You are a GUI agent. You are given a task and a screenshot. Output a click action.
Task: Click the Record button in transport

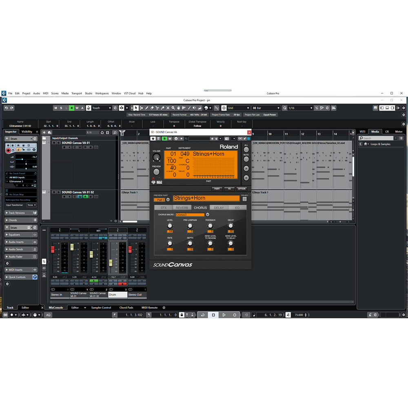pos(235,315)
